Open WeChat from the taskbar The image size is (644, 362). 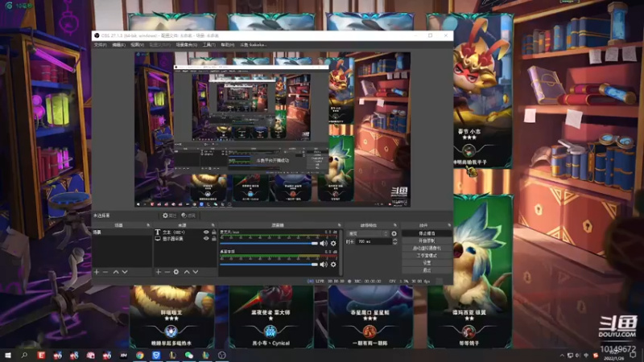pos(189,355)
